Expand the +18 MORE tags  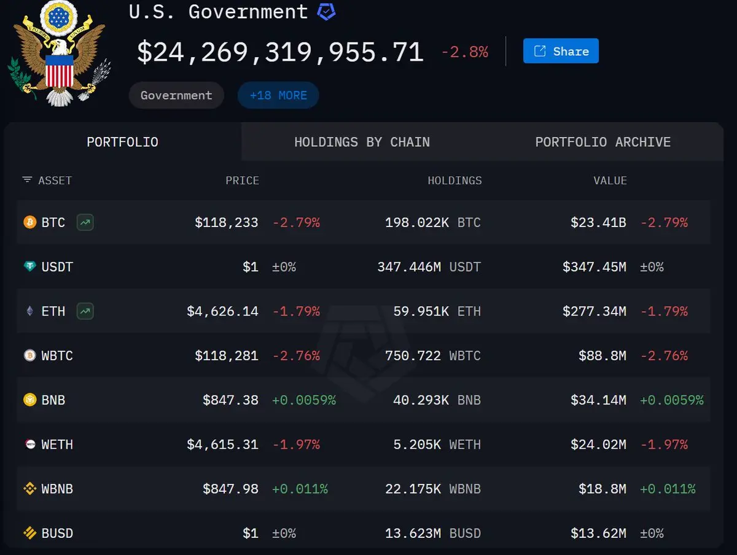pos(278,95)
